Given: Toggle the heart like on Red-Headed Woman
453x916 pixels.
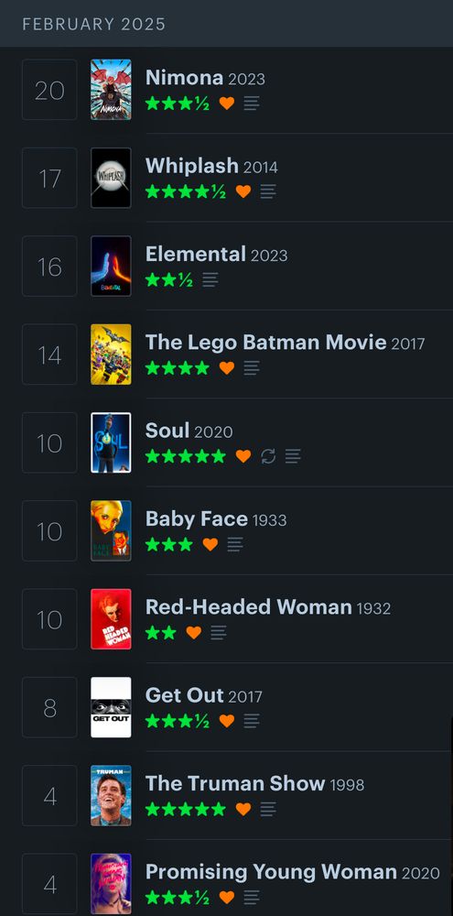Looking at the screenshot, I should (194, 633).
